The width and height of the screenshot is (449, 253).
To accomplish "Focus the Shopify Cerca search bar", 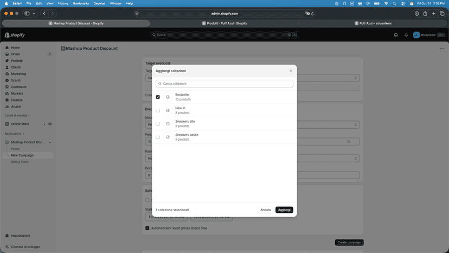I will click(x=224, y=35).
